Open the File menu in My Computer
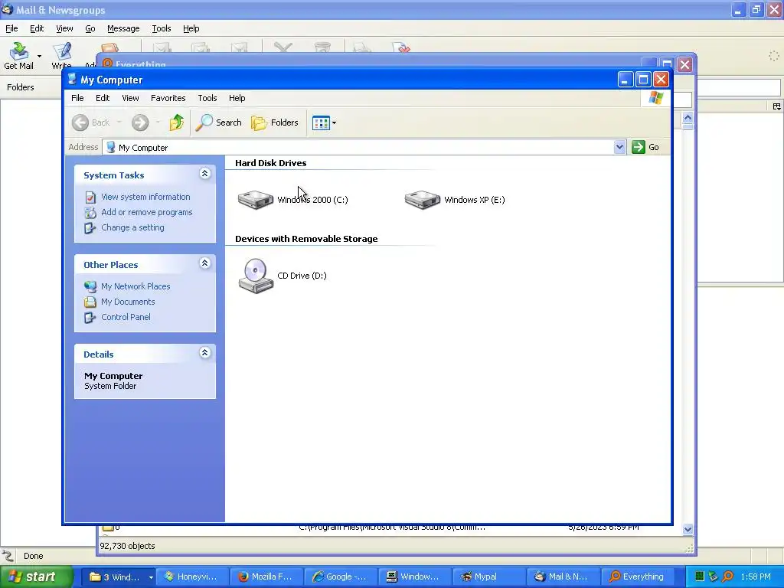The height and width of the screenshot is (588, 784). [x=77, y=98]
